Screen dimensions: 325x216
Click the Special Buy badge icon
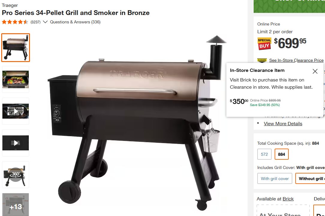pyautogui.click(x=264, y=43)
